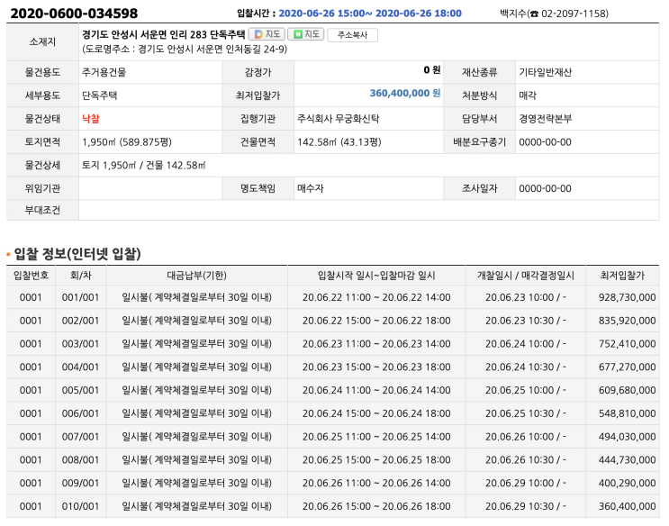The image size is (669, 526).
Task: Click minimum bid price 360,400,000 원 in the summary
Action: [x=405, y=93]
